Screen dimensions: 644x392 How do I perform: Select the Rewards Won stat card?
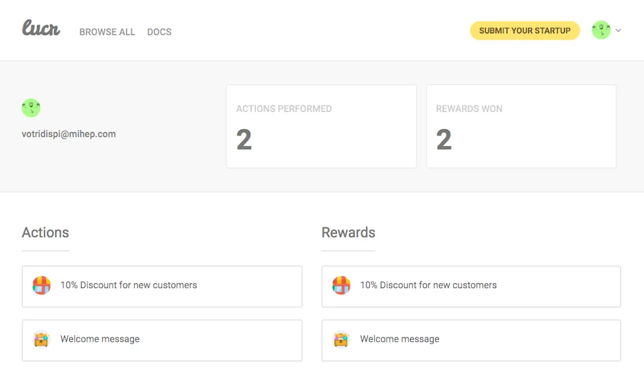pyautogui.click(x=521, y=126)
